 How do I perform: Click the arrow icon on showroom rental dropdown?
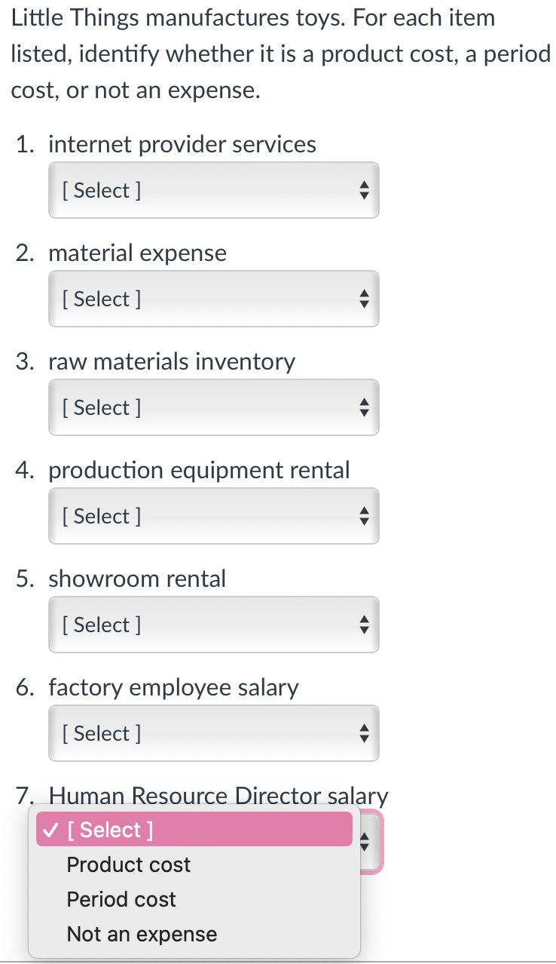pos(364,625)
